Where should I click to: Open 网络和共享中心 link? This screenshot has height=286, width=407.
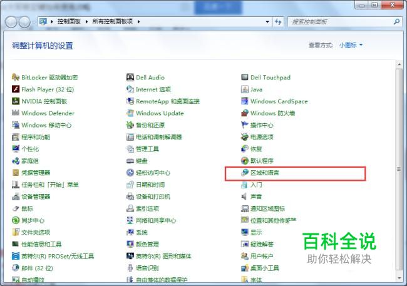click(x=156, y=220)
